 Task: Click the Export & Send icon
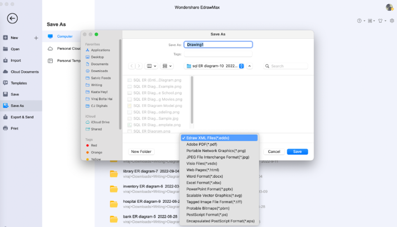click(5, 117)
